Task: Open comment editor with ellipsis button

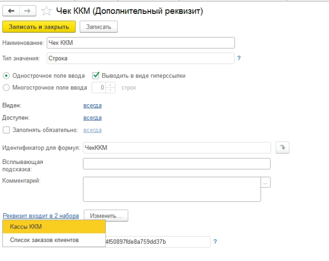Action: [x=265, y=182]
